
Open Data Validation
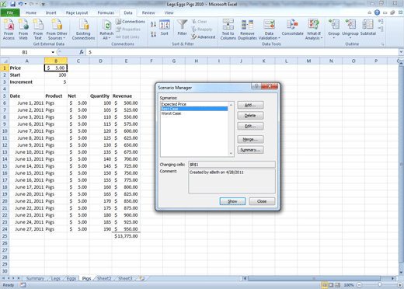[x=269, y=30]
